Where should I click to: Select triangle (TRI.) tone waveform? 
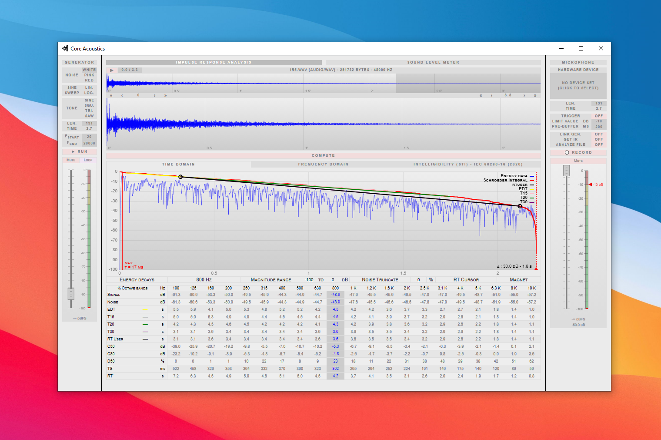(89, 111)
